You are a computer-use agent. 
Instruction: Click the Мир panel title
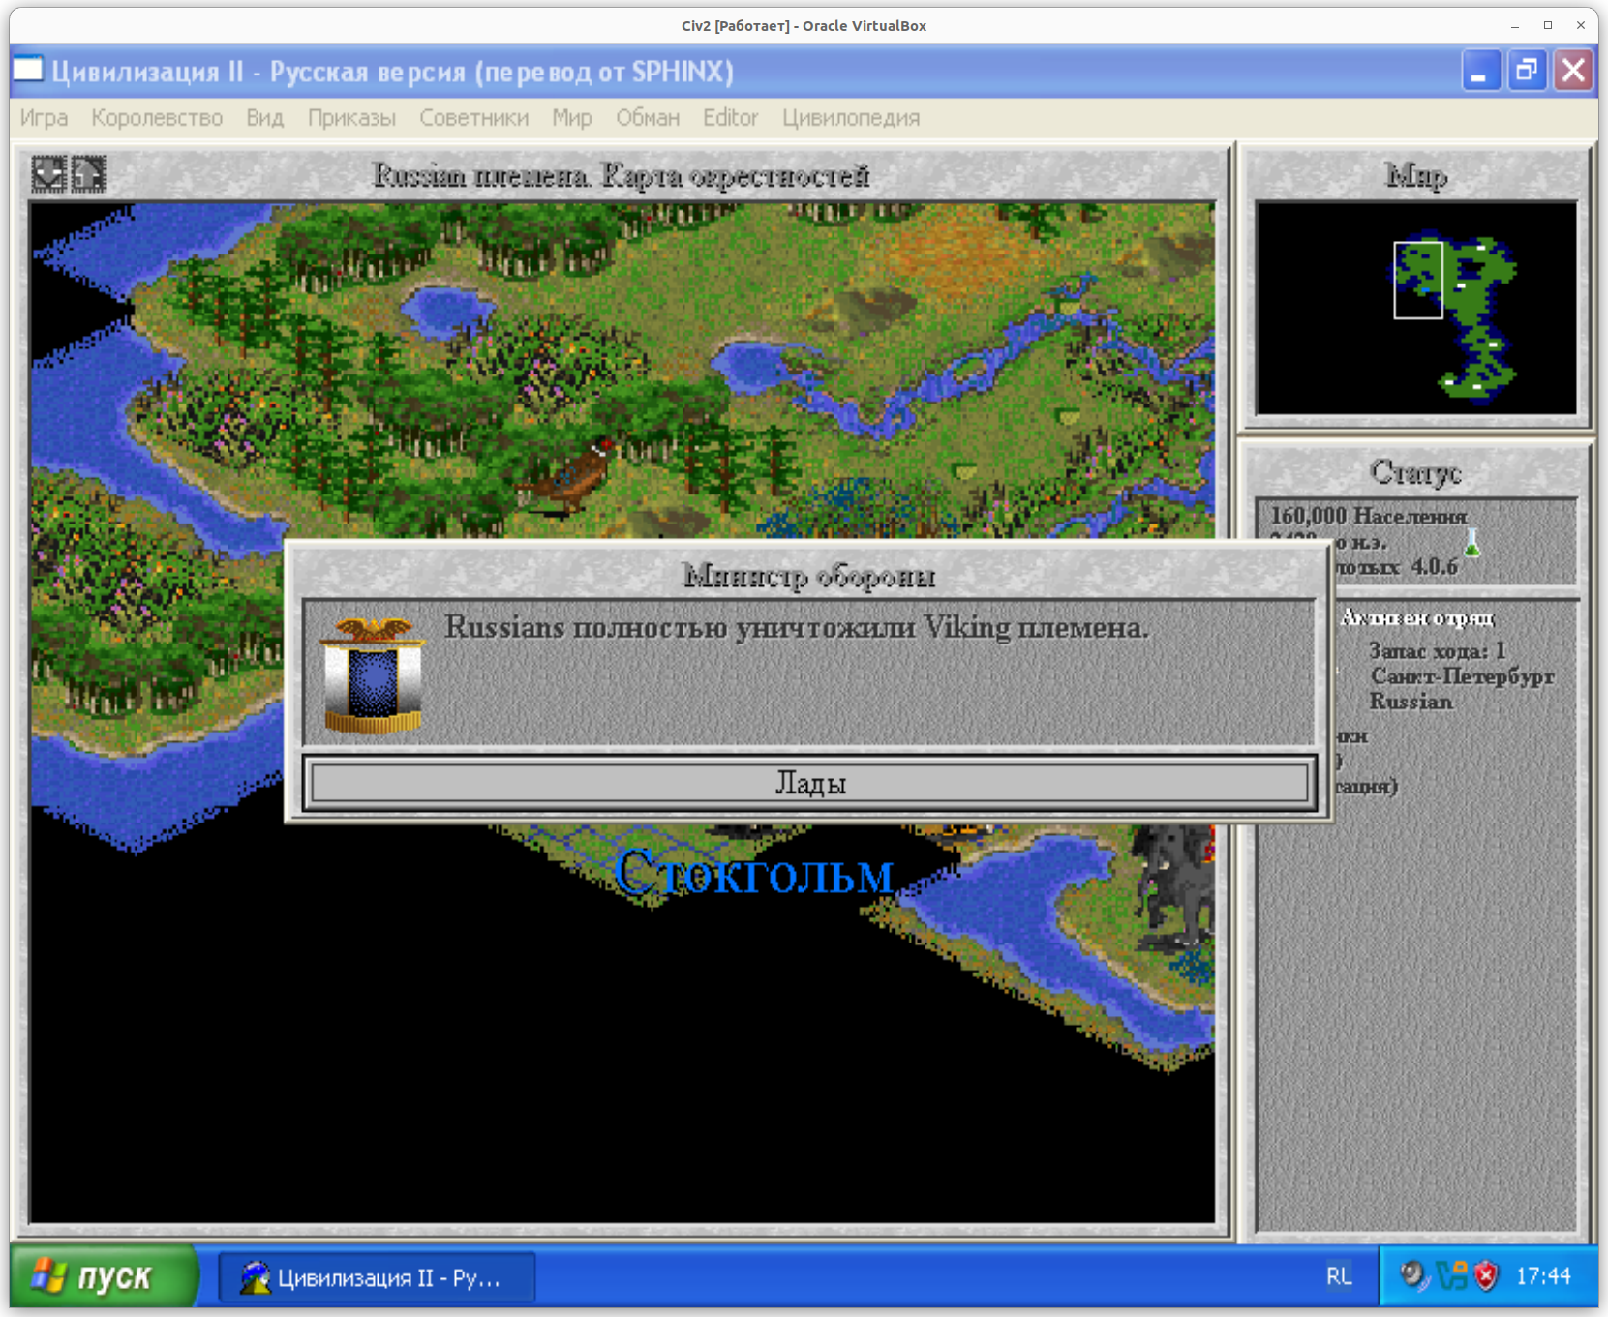(x=1416, y=175)
